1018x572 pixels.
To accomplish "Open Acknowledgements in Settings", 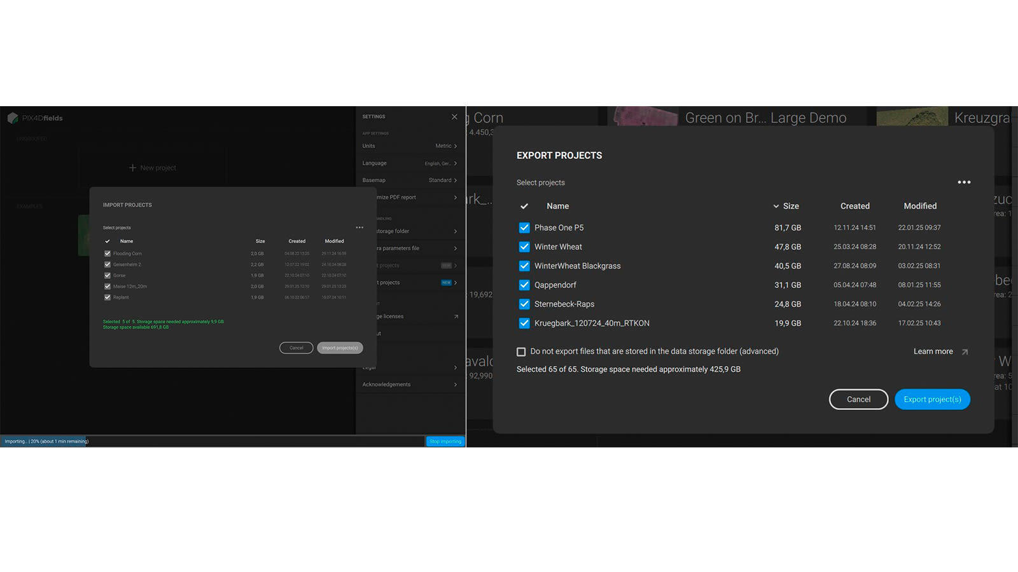I will coord(410,385).
